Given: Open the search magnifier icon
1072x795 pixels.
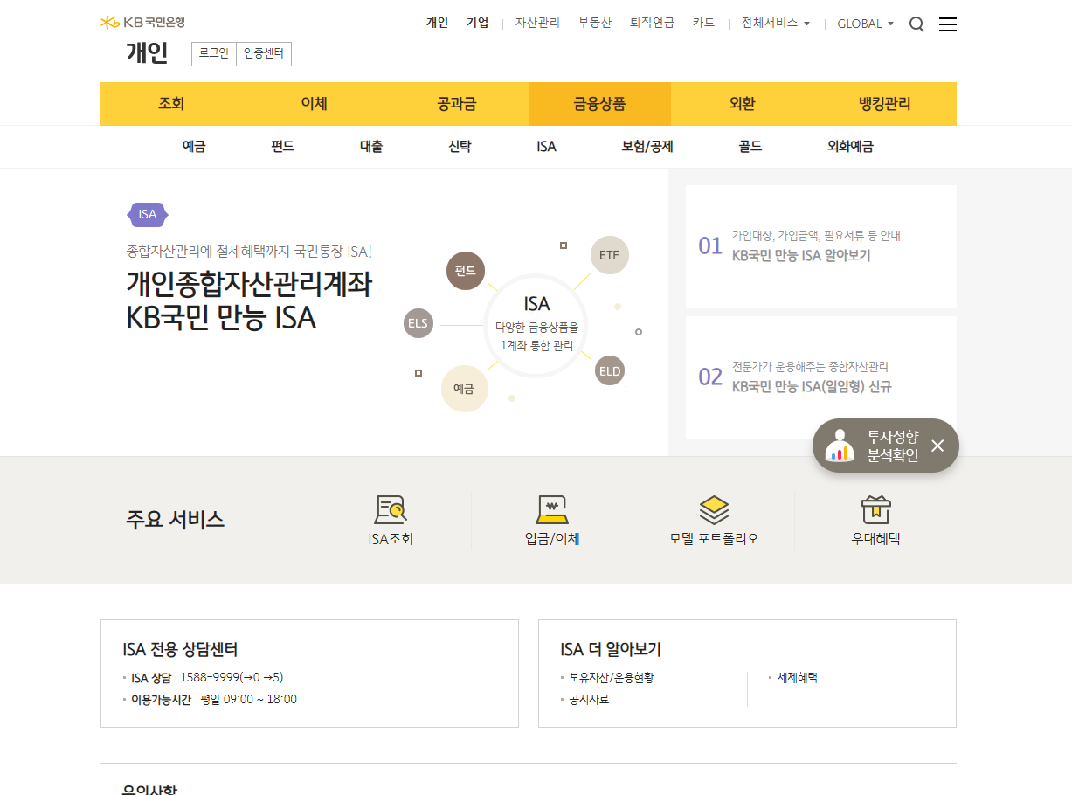Looking at the screenshot, I should pos(916,24).
